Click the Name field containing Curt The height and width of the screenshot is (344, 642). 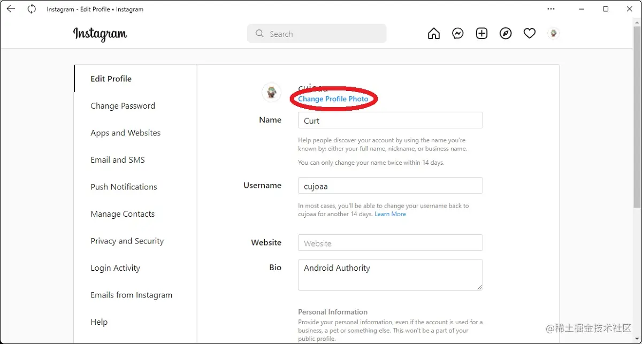[390, 120]
